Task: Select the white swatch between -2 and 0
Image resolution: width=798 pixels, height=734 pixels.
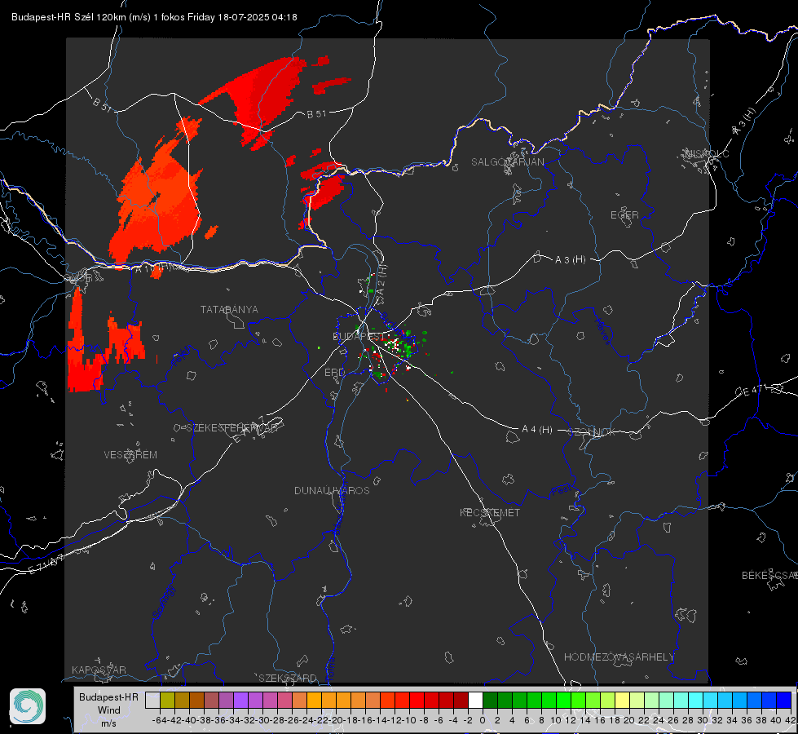Action: (x=475, y=700)
